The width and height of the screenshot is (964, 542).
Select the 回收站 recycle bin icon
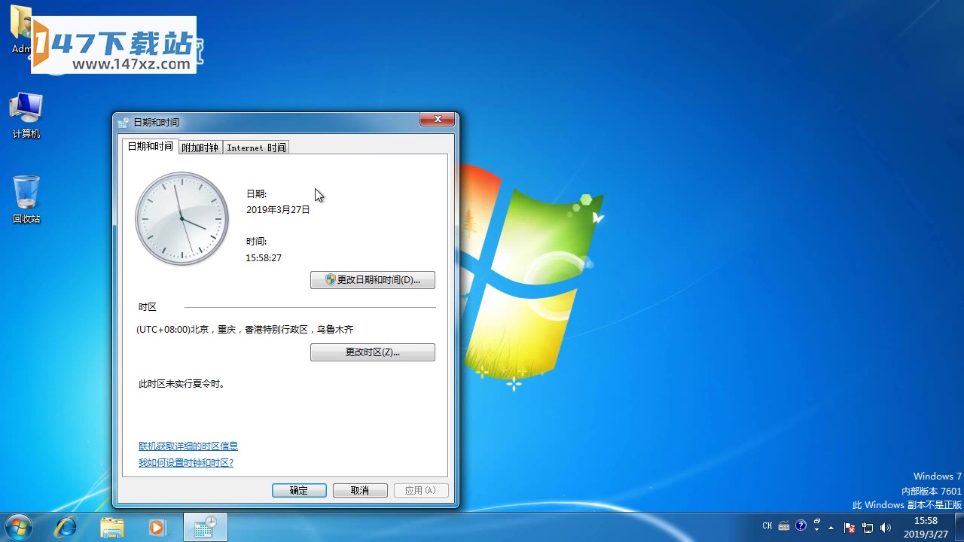(x=26, y=199)
